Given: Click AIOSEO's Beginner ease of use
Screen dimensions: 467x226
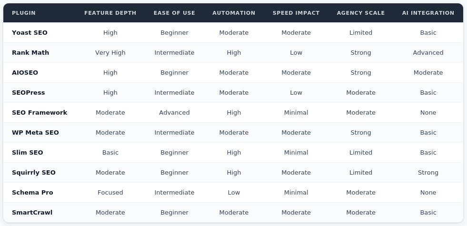Looking at the screenshot, I should pos(174,72).
